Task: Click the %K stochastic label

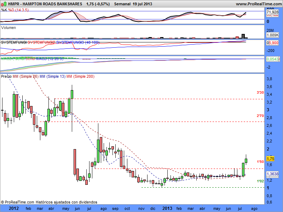Action: [4, 10]
